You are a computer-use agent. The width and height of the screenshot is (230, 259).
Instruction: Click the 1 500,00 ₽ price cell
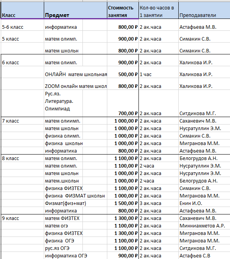[x=123, y=203]
